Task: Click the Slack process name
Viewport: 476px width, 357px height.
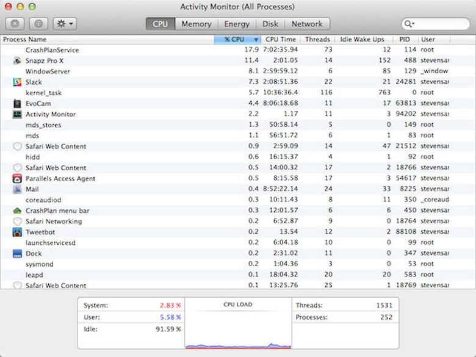Action: [34, 82]
